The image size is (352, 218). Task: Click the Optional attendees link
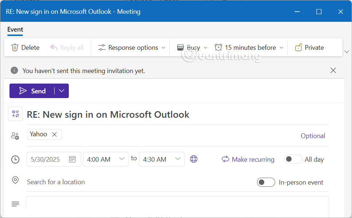point(313,136)
